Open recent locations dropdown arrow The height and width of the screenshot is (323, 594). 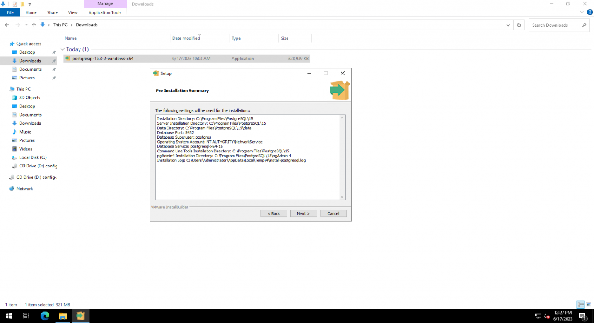click(26, 25)
